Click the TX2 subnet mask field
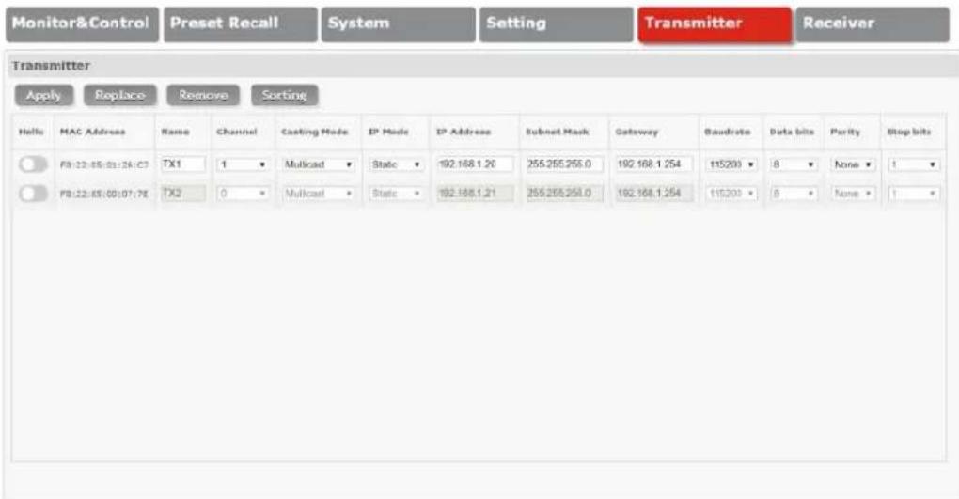The height and width of the screenshot is (499, 959). (x=564, y=194)
